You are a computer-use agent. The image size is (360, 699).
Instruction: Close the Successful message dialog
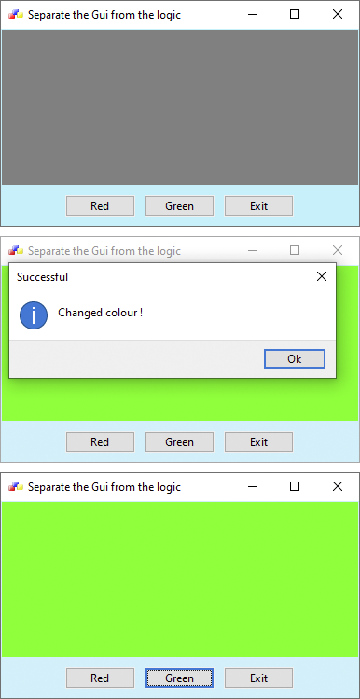tap(321, 276)
